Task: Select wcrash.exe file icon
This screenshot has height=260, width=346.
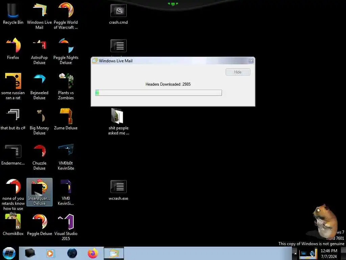Action: pos(119,190)
